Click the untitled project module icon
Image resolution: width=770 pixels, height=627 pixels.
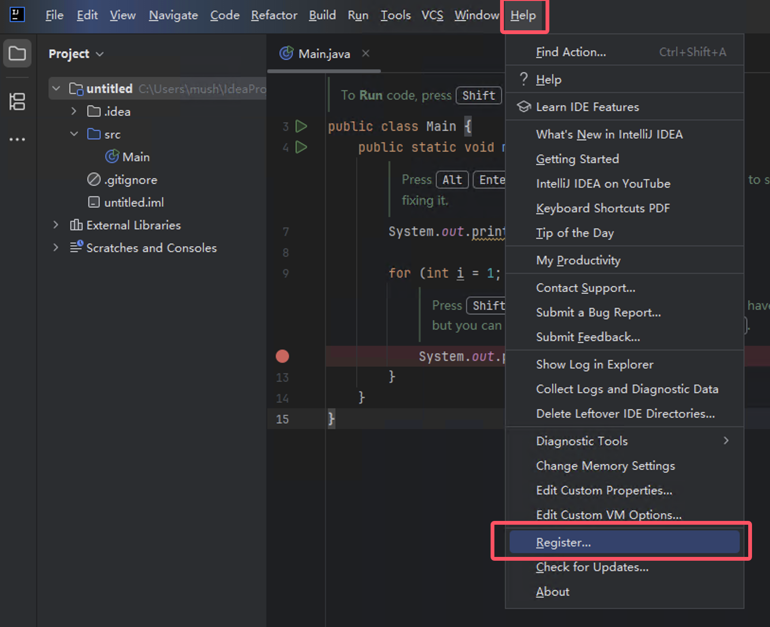tap(76, 89)
